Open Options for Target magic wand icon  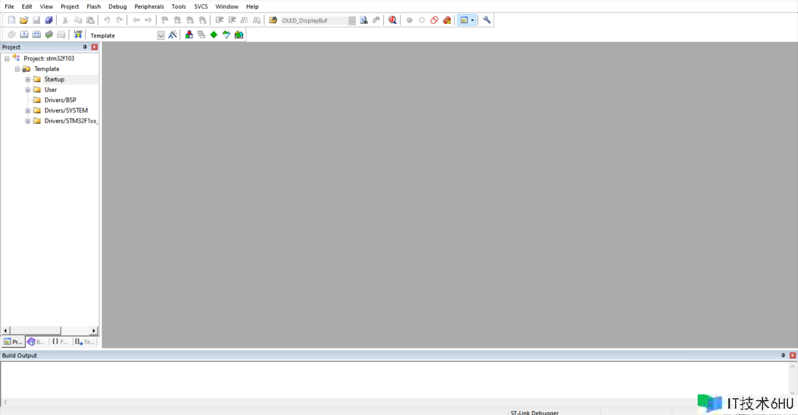click(173, 35)
